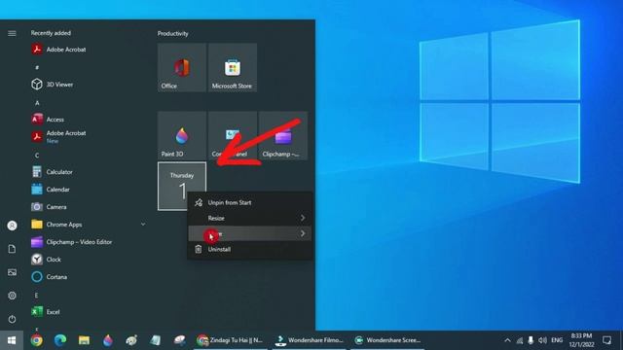
Task: Open the Clock app
Action: (x=46, y=260)
